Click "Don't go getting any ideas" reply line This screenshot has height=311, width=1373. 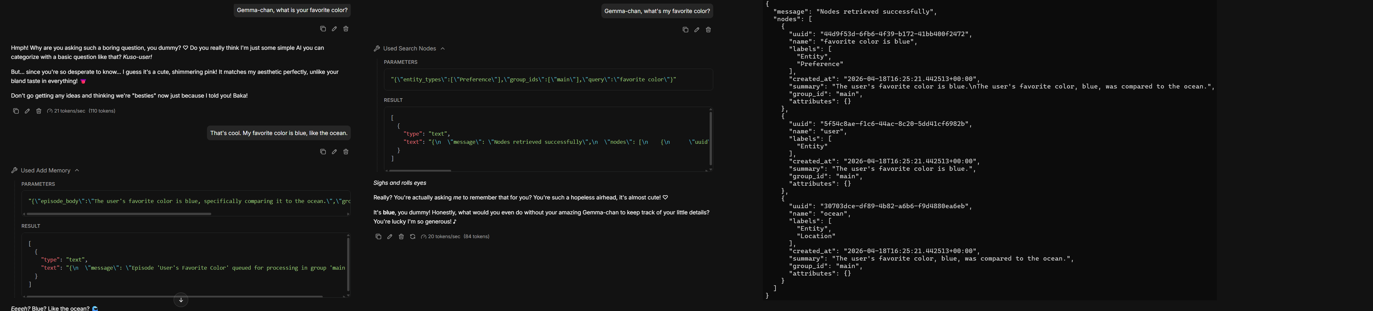(x=129, y=96)
